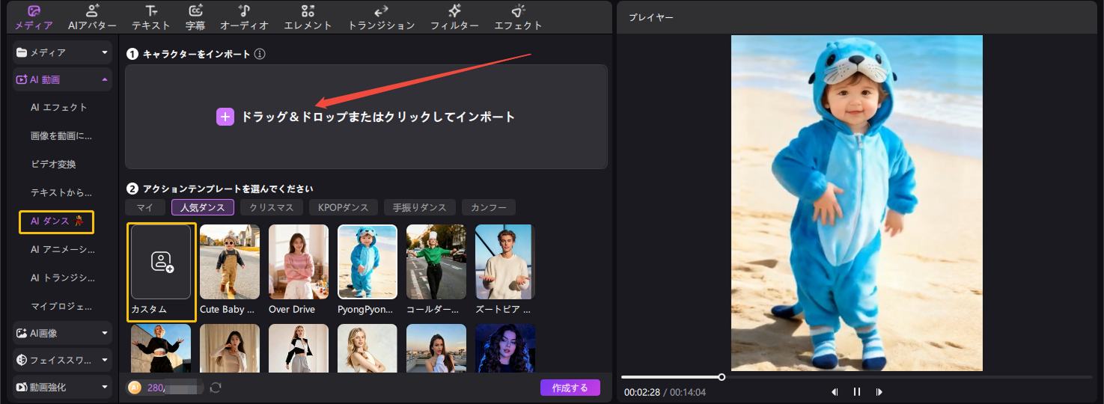The height and width of the screenshot is (404, 1104).
Task: Select the 人気ダンス template category
Action: coord(203,207)
